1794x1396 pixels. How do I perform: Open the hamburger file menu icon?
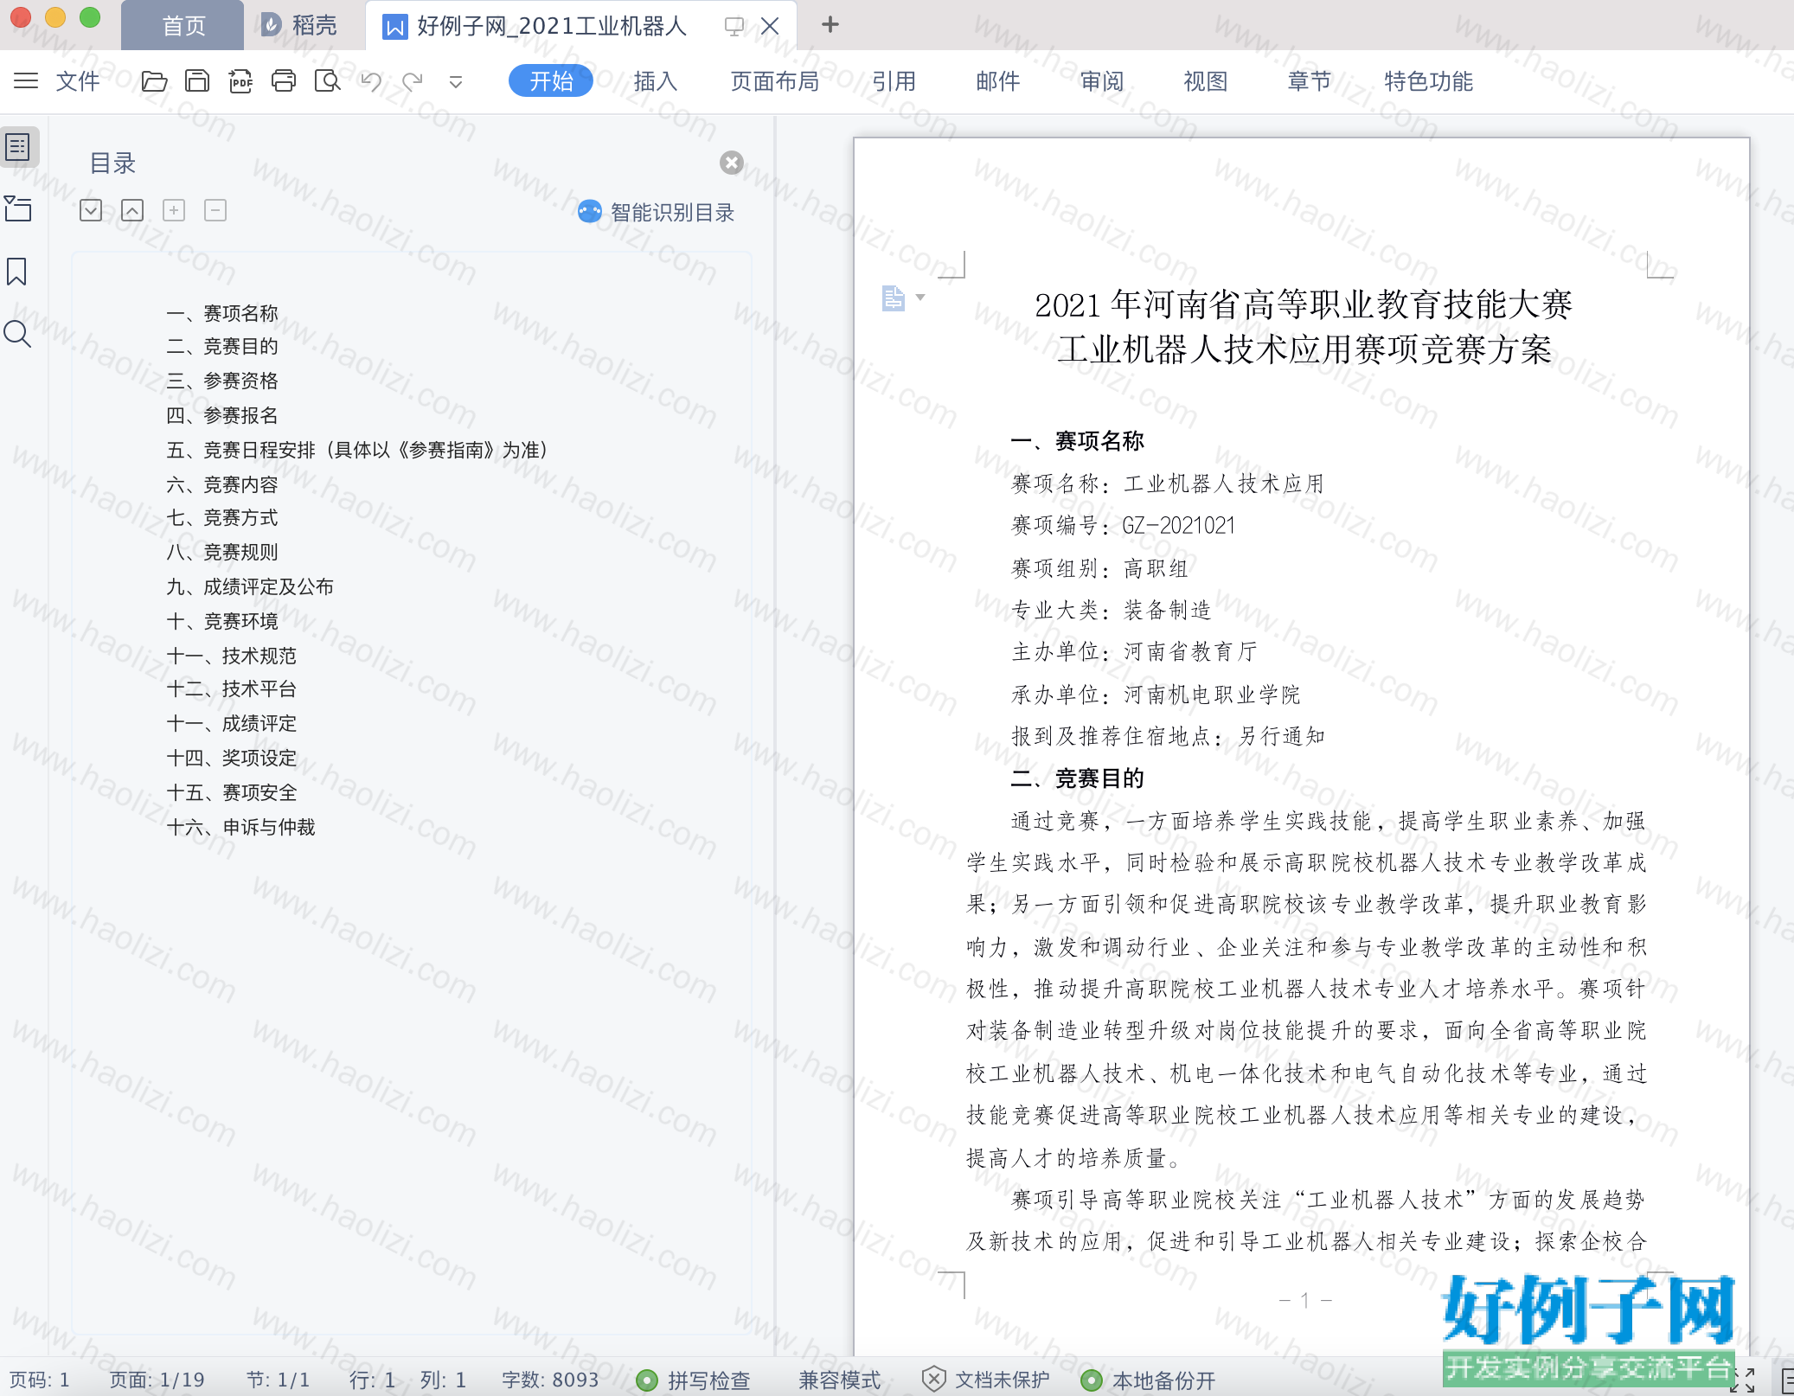[26, 81]
